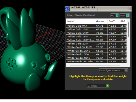The width and height of the screenshot is (136, 102).
Task: Select the Yellow Gold:18KY R... row
Action: coord(96,40)
